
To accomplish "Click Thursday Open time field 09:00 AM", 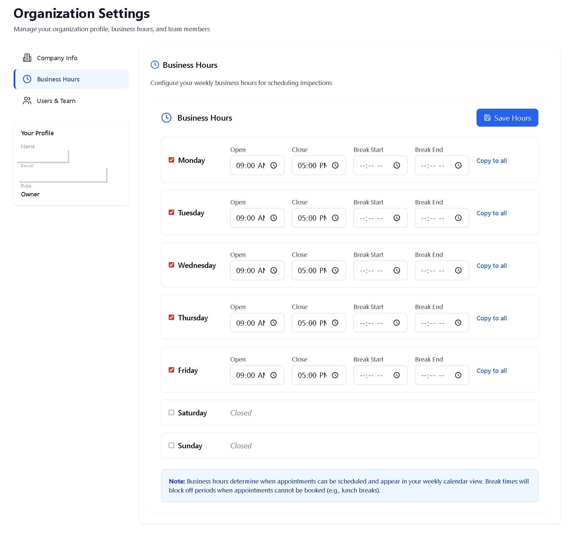I will tap(257, 323).
